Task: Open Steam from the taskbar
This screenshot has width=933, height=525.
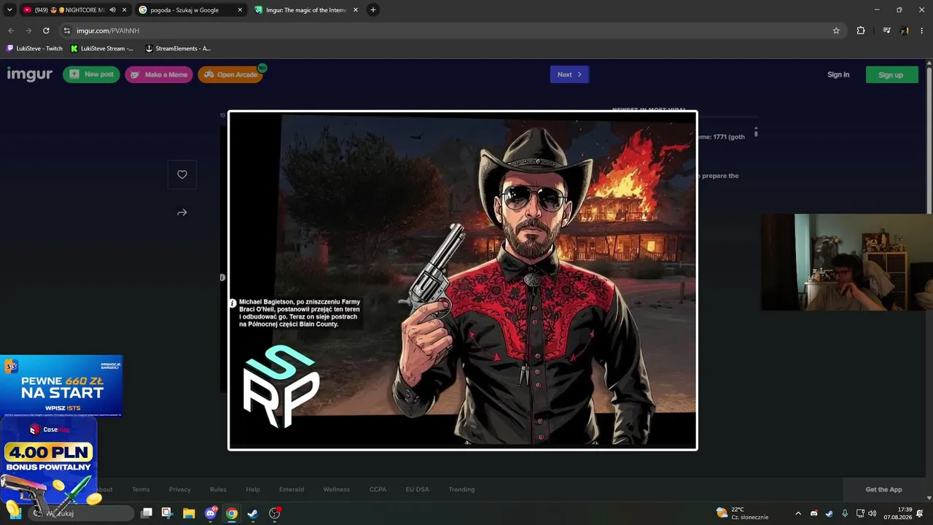Action: tap(253, 513)
